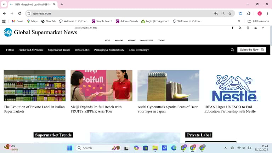Bookmark this page with the star icon
Image resolution: width=272 pixels, height=153 pixels.
pyautogui.click(x=230, y=13)
